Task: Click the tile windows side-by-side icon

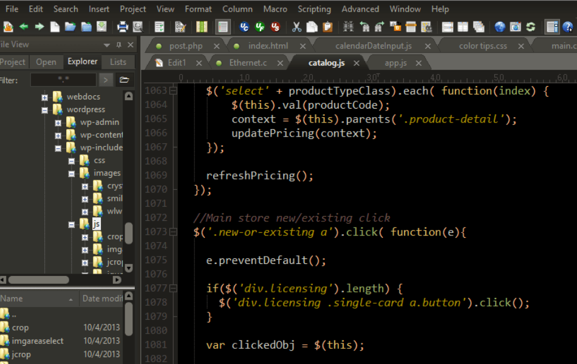Action: (x=463, y=27)
